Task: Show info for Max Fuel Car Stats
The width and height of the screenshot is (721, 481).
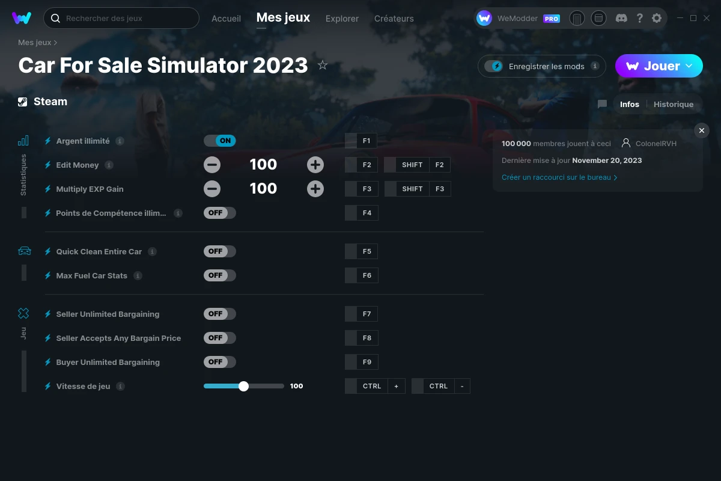Action: [138, 275]
